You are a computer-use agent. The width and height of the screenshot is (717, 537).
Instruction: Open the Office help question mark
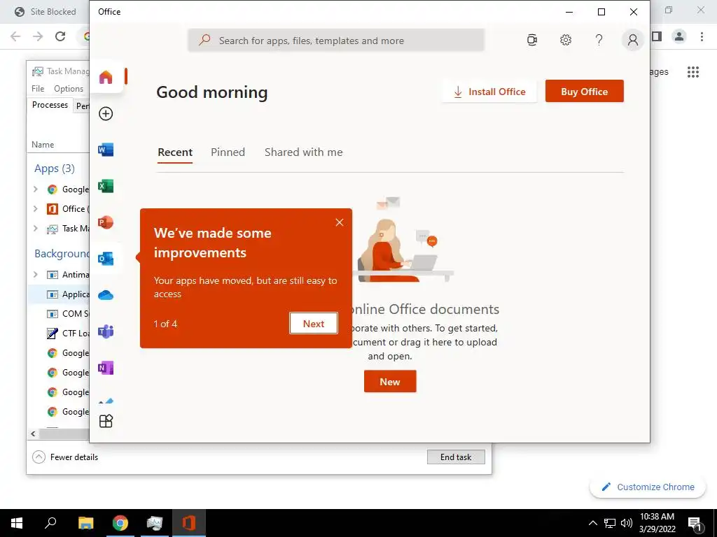pyautogui.click(x=599, y=40)
